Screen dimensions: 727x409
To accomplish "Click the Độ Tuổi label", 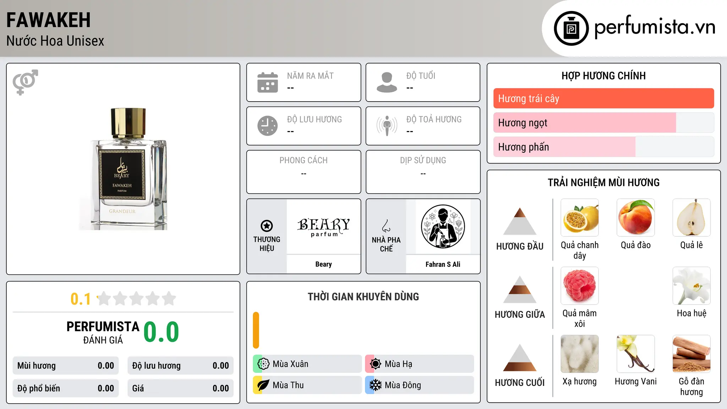I will (x=421, y=76).
